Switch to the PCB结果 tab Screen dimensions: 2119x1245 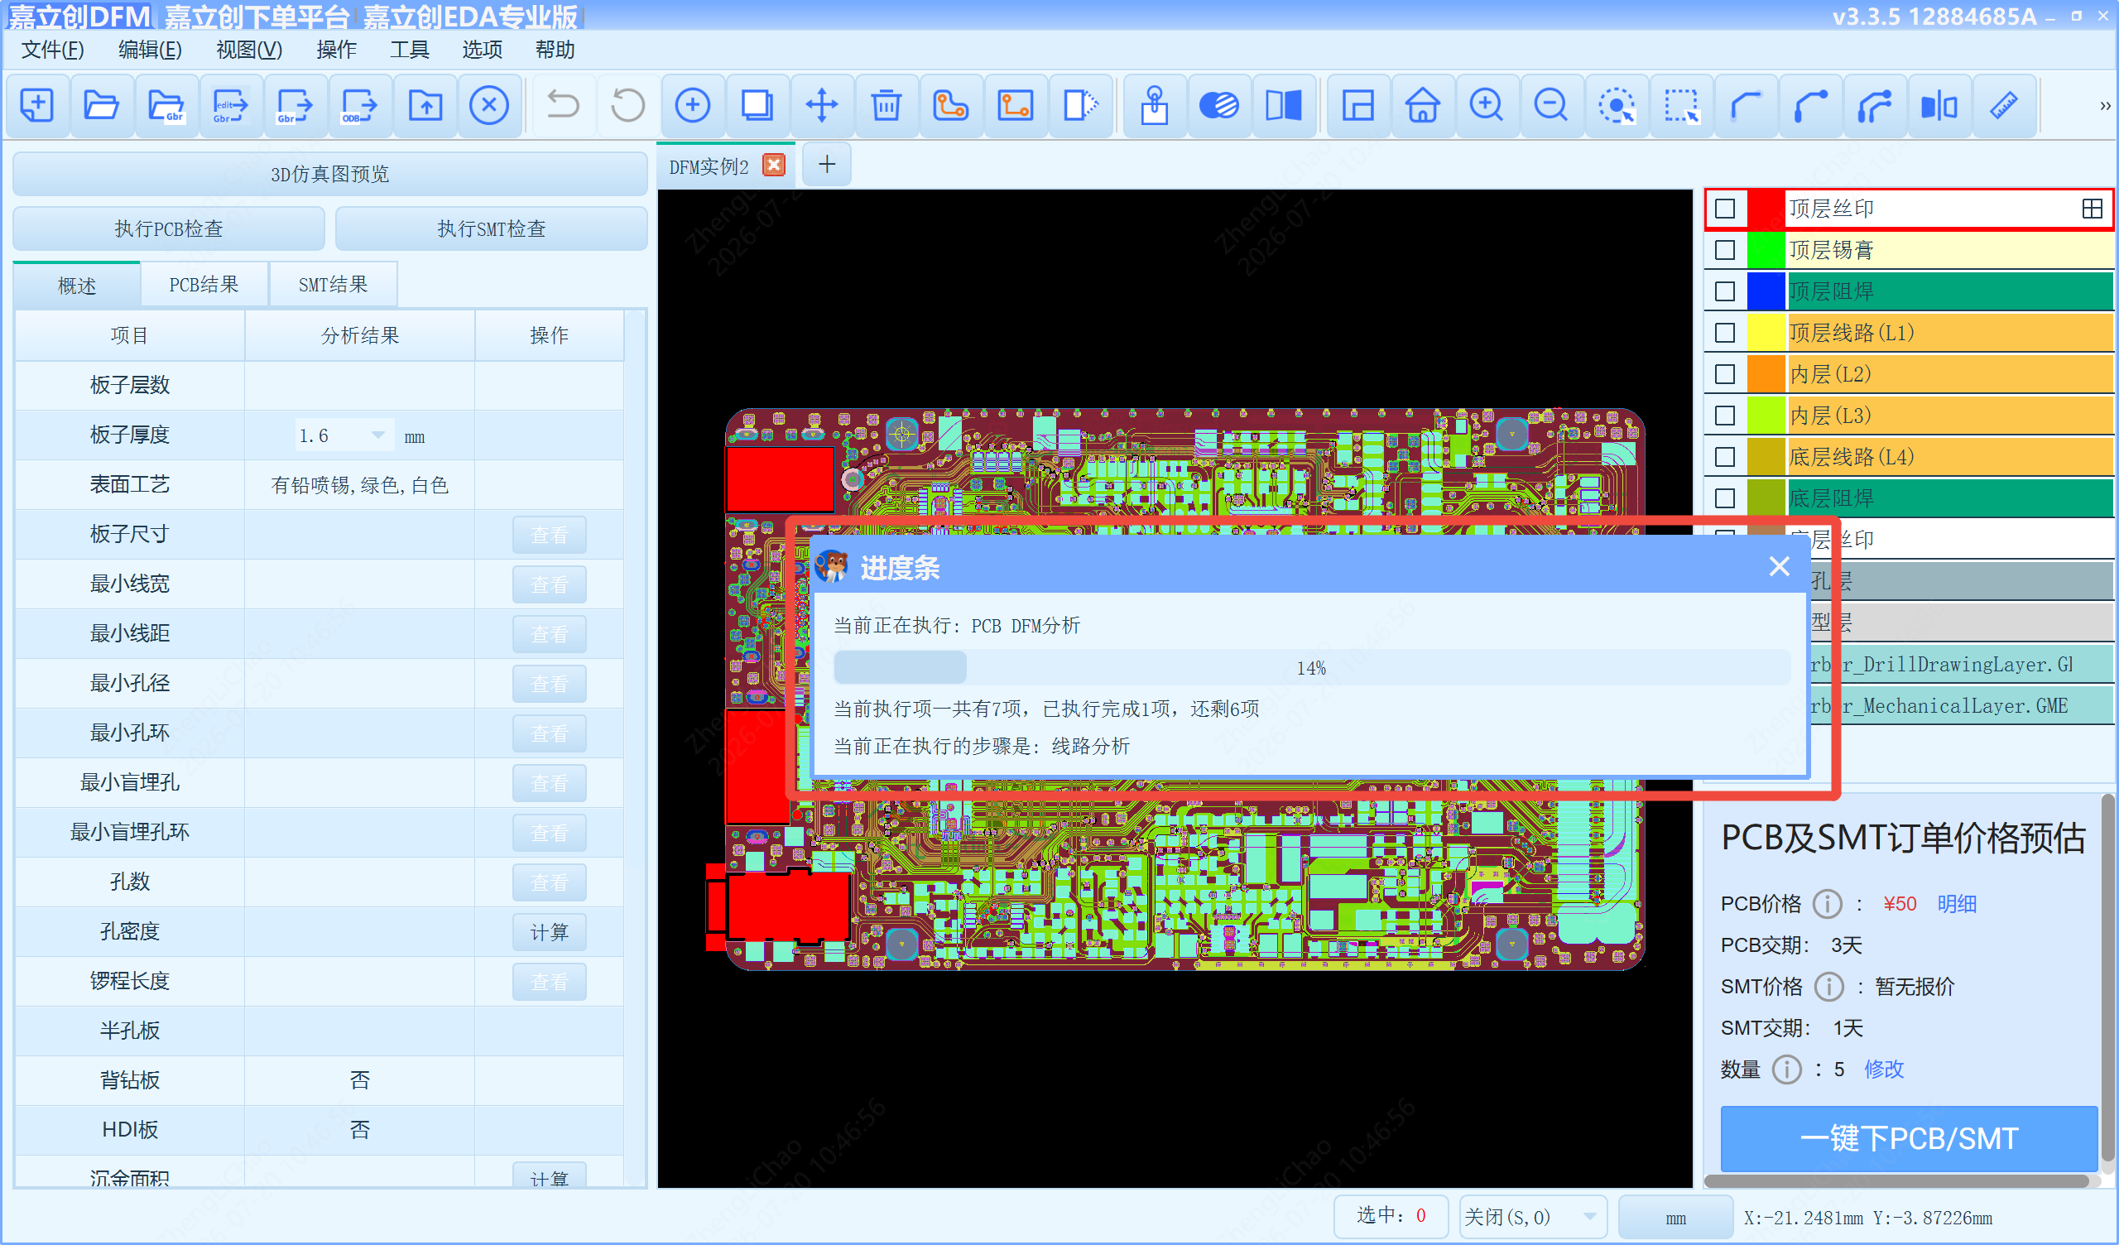click(204, 285)
